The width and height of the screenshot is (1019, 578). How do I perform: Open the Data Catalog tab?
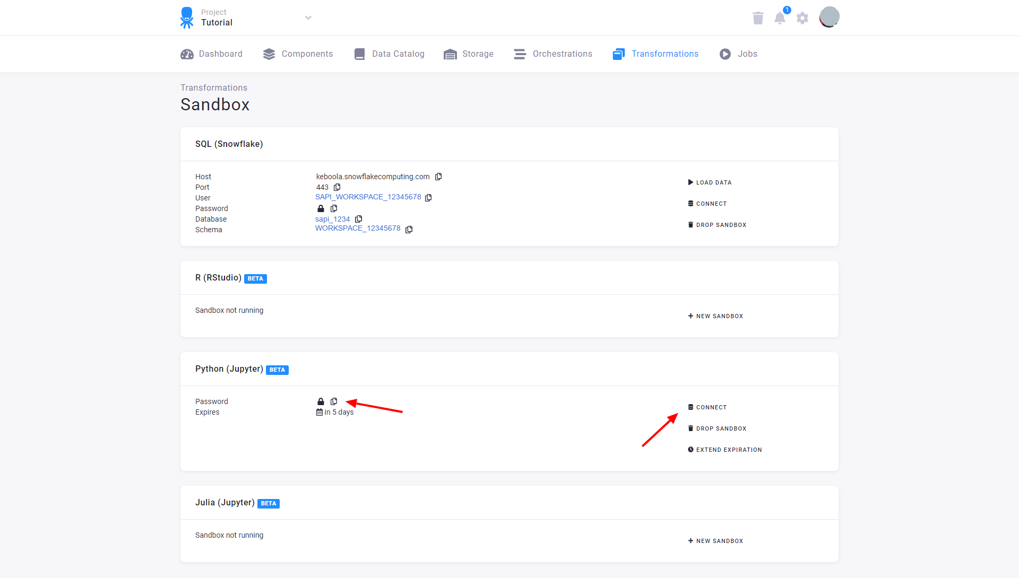pyautogui.click(x=389, y=54)
